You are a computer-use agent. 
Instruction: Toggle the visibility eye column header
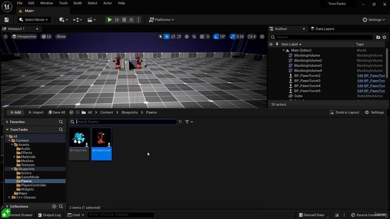(x=271, y=44)
